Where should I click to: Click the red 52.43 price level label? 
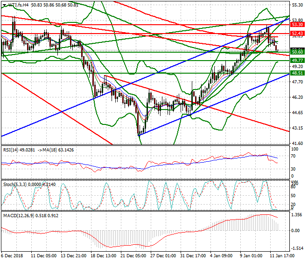pyautogui.click(x=297, y=34)
